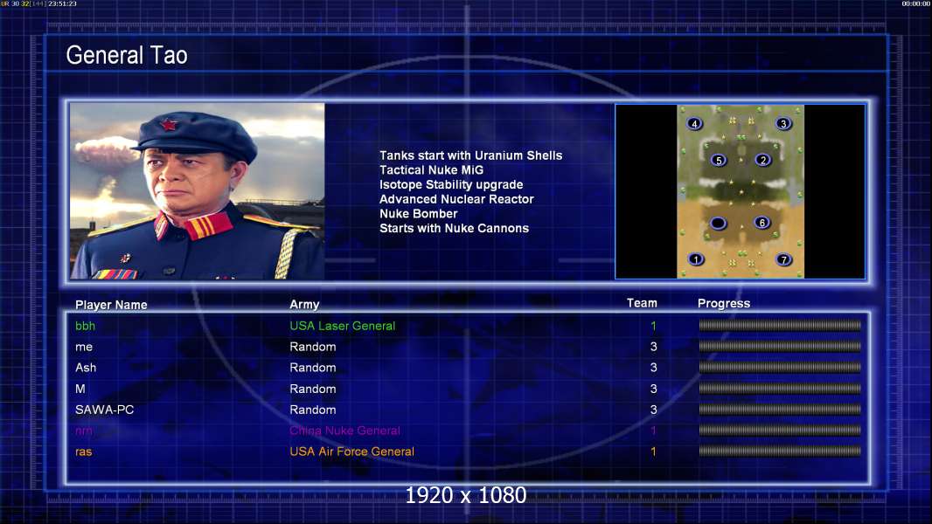Click SAWA-PC's loading progress bar

780,410
